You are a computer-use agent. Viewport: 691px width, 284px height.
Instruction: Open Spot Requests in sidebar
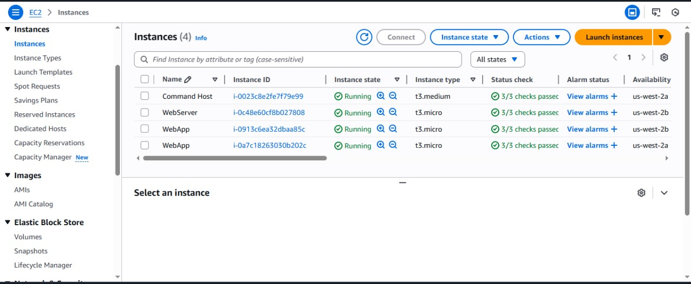tap(37, 86)
